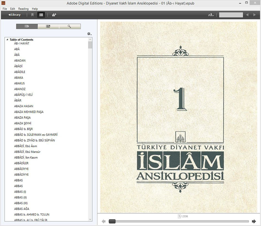This screenshot has width=261, height=226.
Task: Collapse the Table of Contents tree
Action: click(x=7, y=40)
